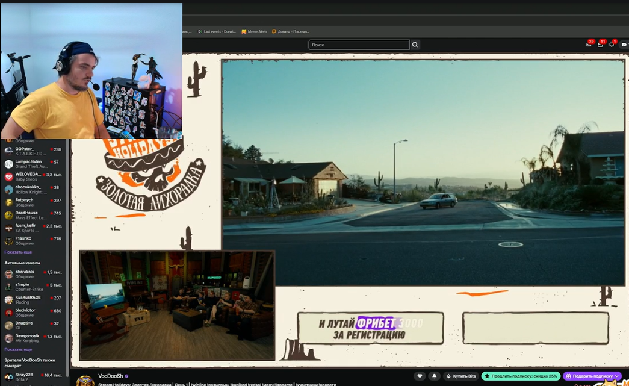The width and height of the screenshot is (629, 386).
Task: Click Stray228 Dota 2 label
Action: point(22,379)
